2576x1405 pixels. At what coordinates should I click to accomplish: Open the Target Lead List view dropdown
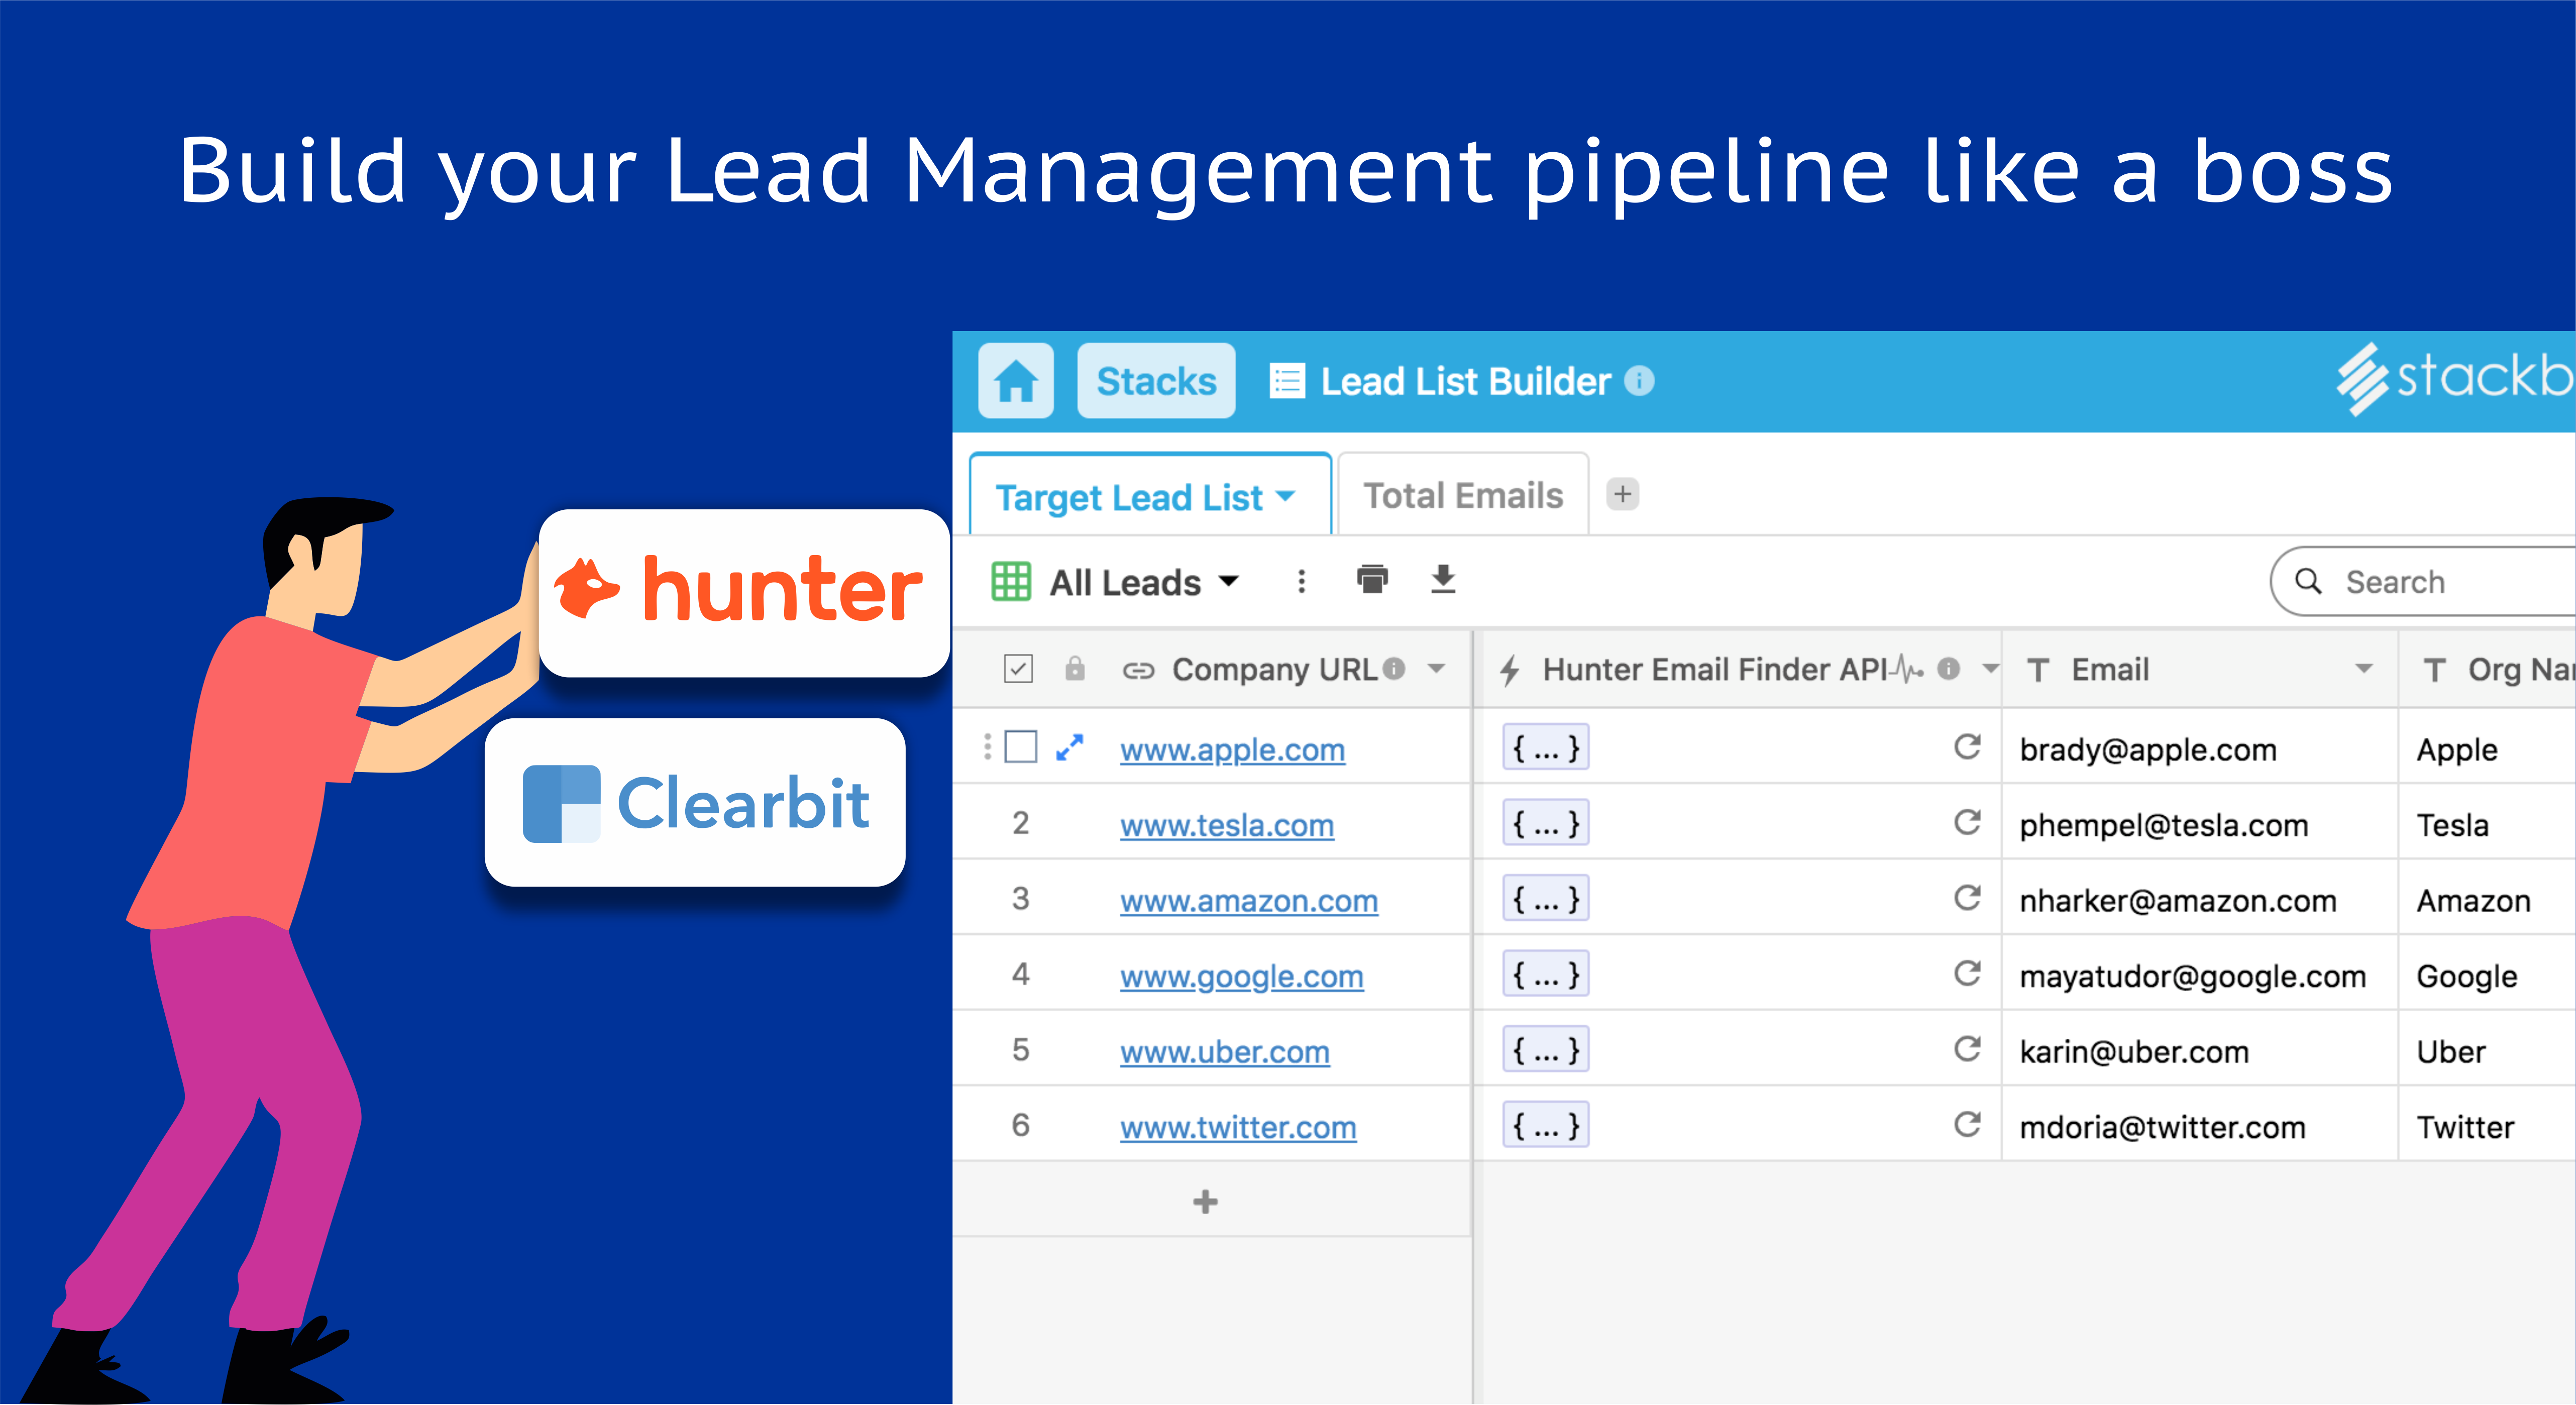point(1287,496)
